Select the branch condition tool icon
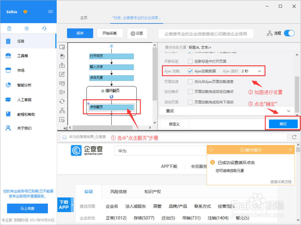The width and height of the screenshot is (301, 225). coord(62,110)
